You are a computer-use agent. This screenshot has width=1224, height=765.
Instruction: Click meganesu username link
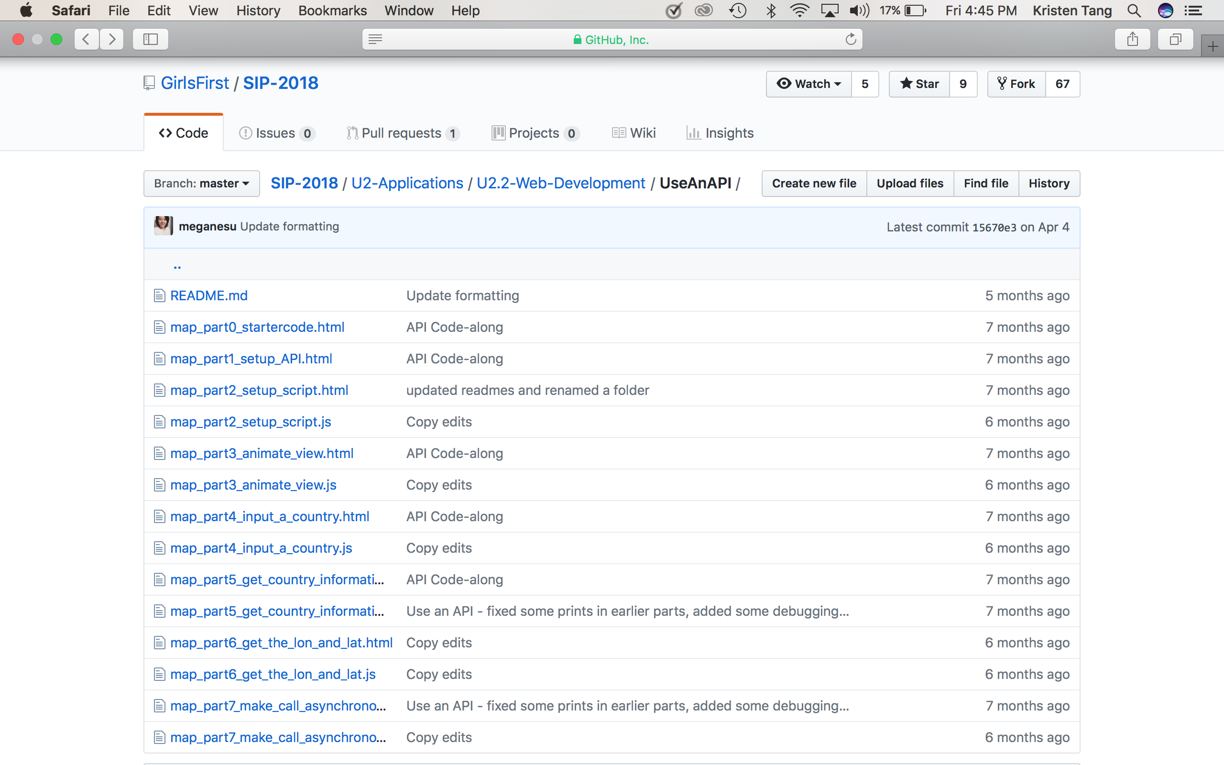(208, 226)
